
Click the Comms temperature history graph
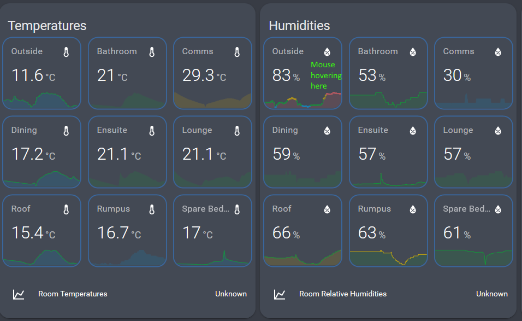pyautogui.click(x=212, y=100)
